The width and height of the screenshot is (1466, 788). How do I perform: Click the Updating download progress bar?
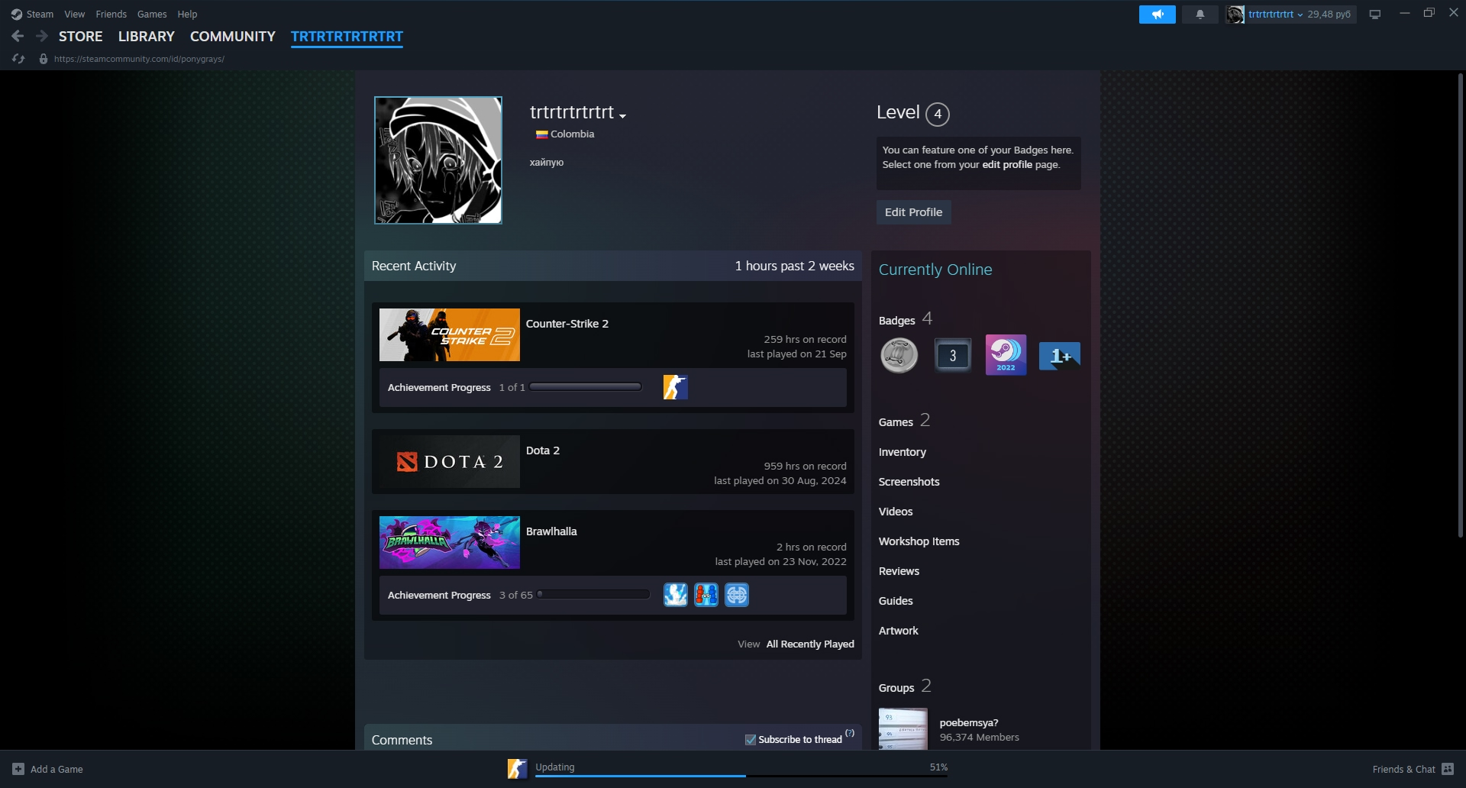[741, 776]
